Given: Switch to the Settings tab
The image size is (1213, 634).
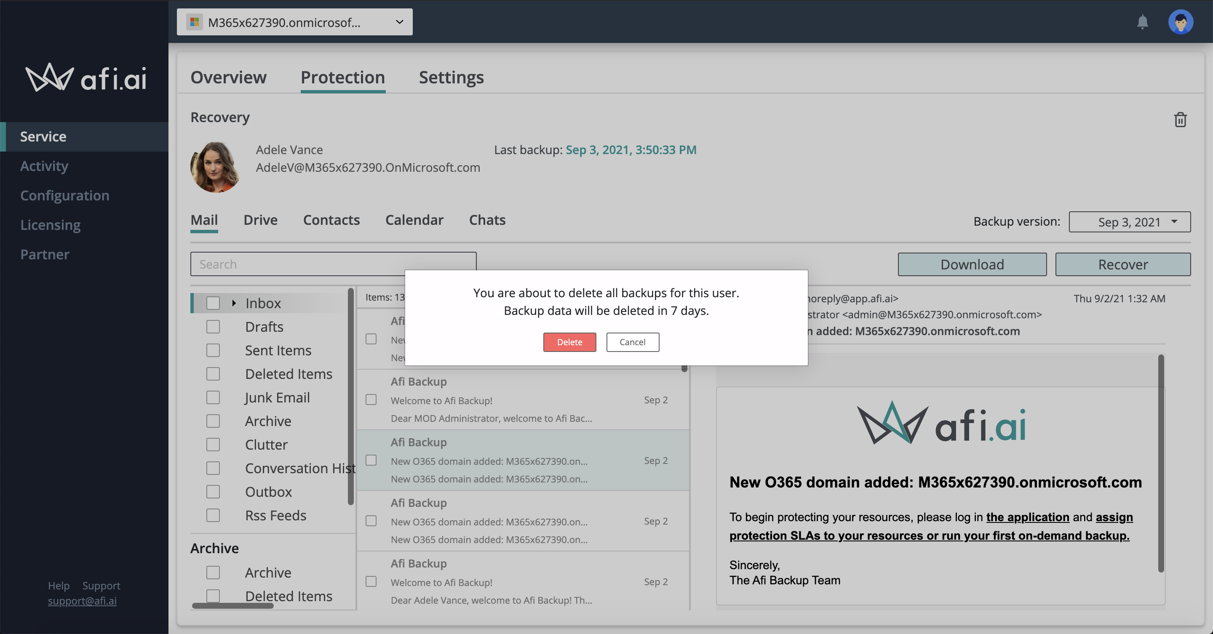Looking at the screenshot, I should (451, 77).
